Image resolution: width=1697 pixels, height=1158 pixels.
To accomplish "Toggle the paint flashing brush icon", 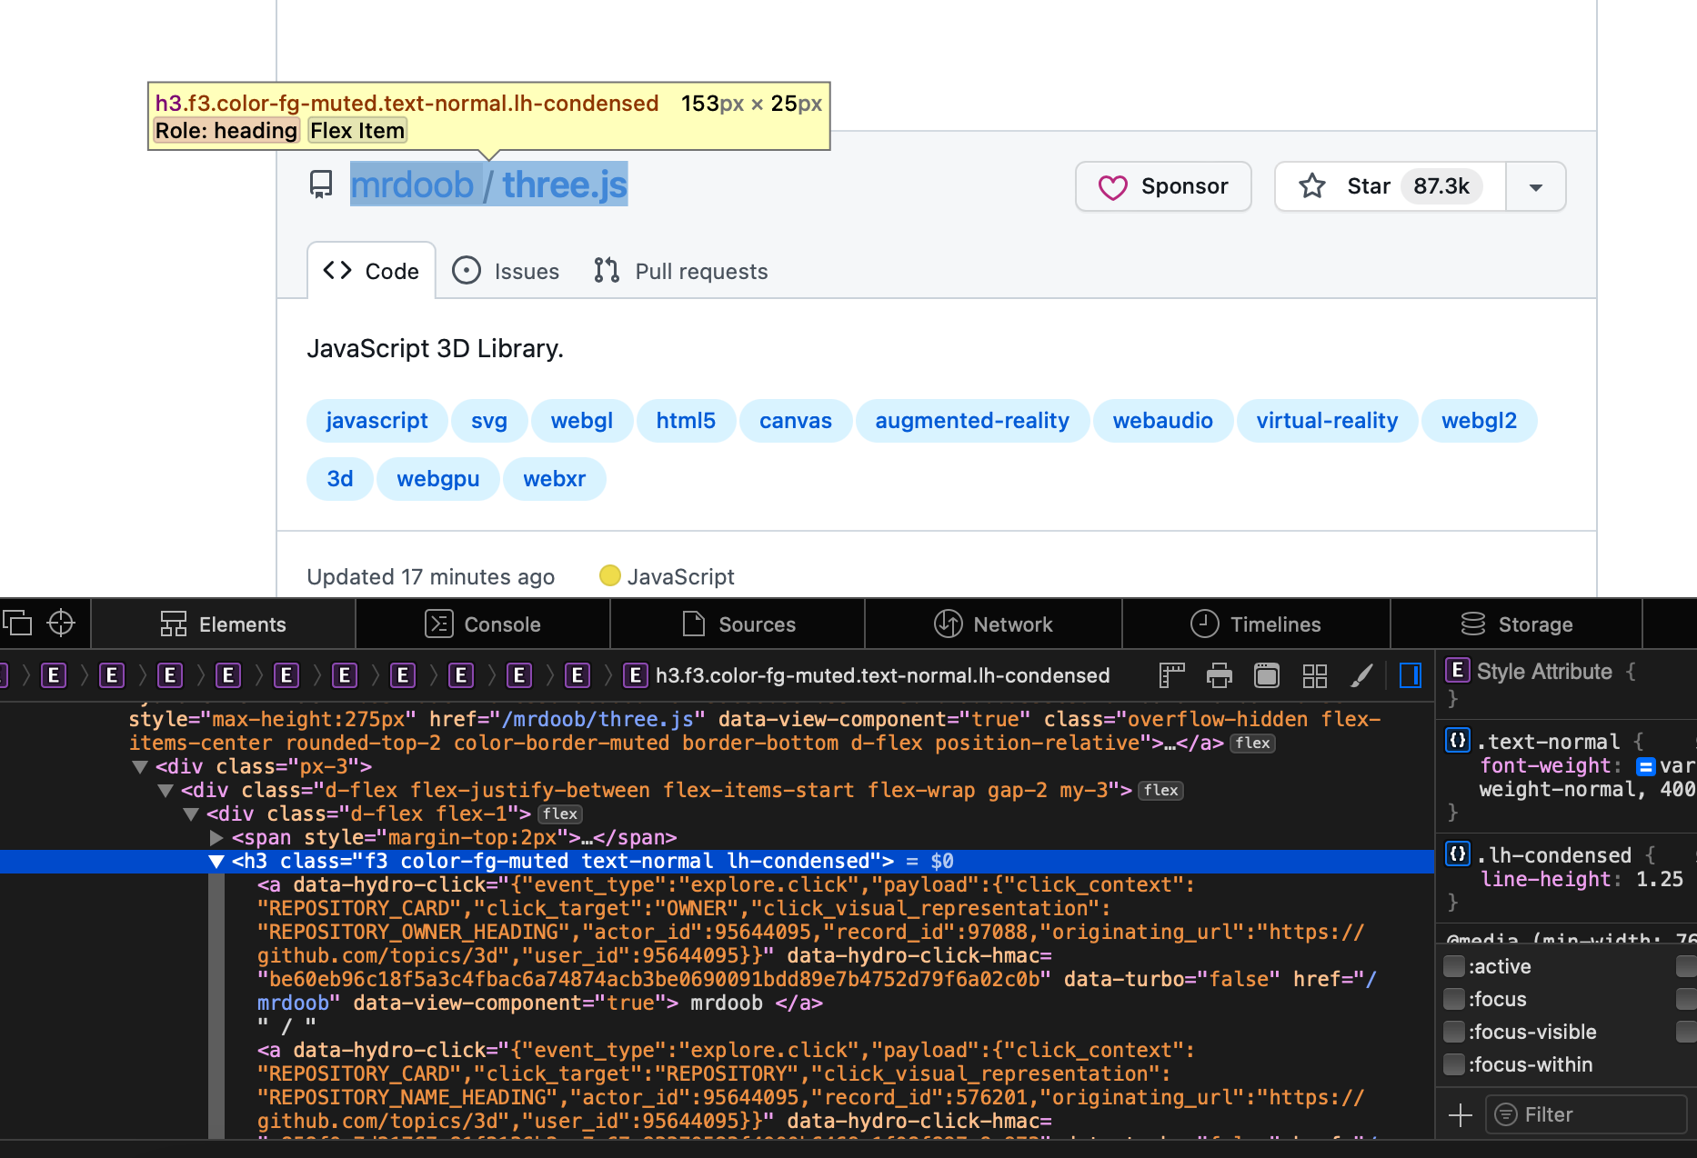I will tap(1361, 675).
